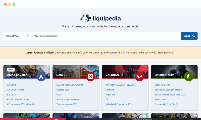Open ESL Impact League Season 4 link
This screenshot has width=201, height=120.
[x=168, y=90]
